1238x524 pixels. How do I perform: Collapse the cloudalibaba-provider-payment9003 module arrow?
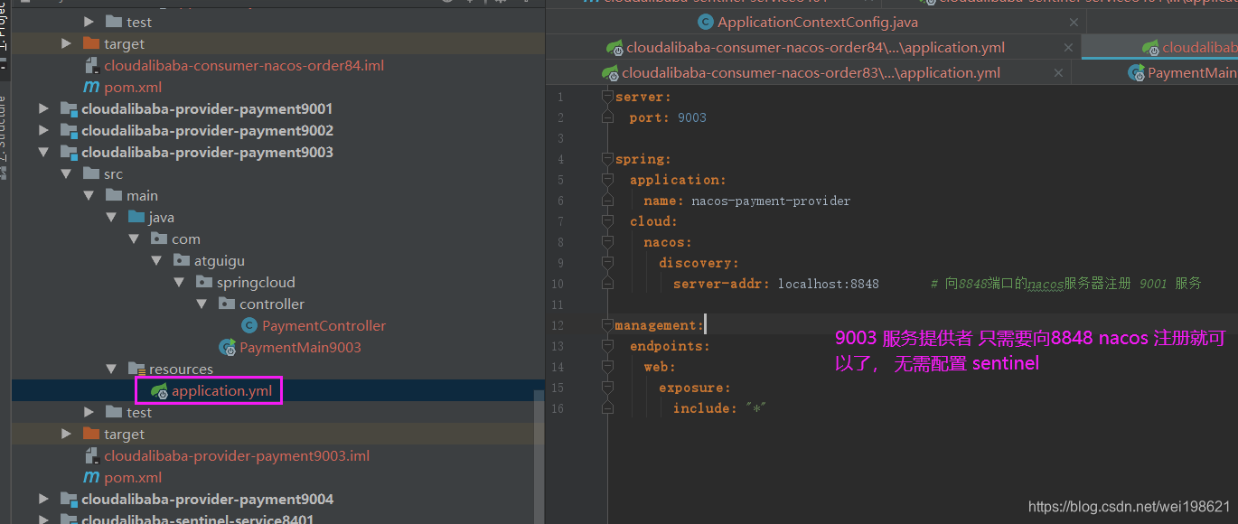pos(44,153)
